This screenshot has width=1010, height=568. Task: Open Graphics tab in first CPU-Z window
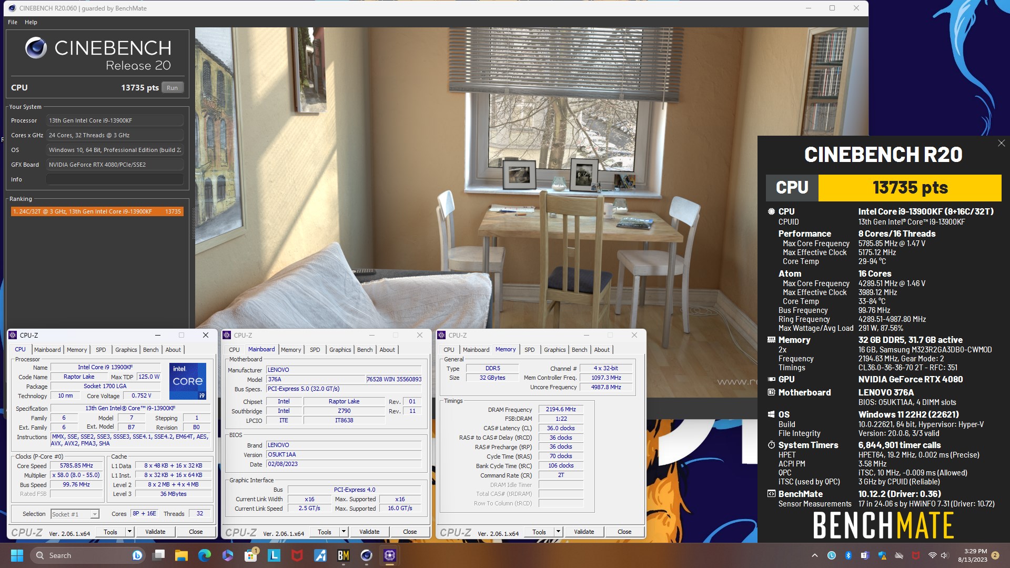click(x=126, y=350)
